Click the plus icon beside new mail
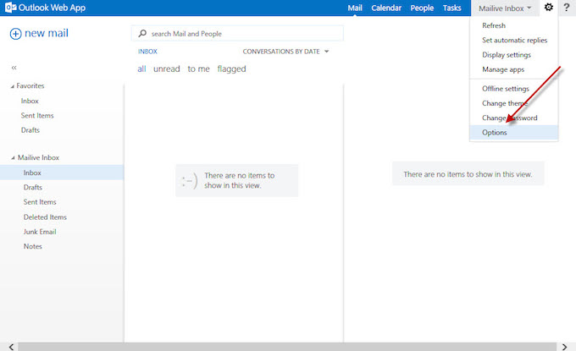Image resolution: width=576 pixels, height=351 pixels. (15, 34)
